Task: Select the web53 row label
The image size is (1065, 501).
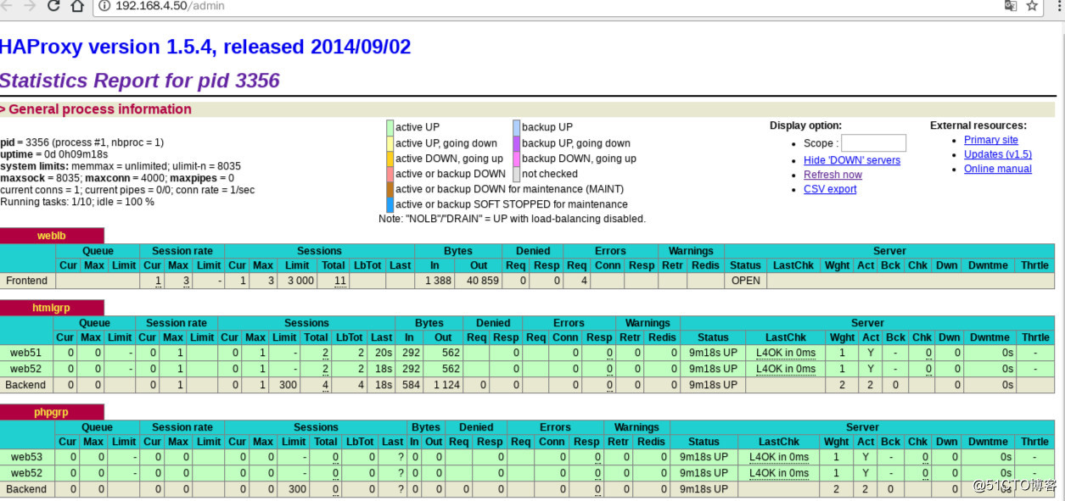Action: (26, 457)
